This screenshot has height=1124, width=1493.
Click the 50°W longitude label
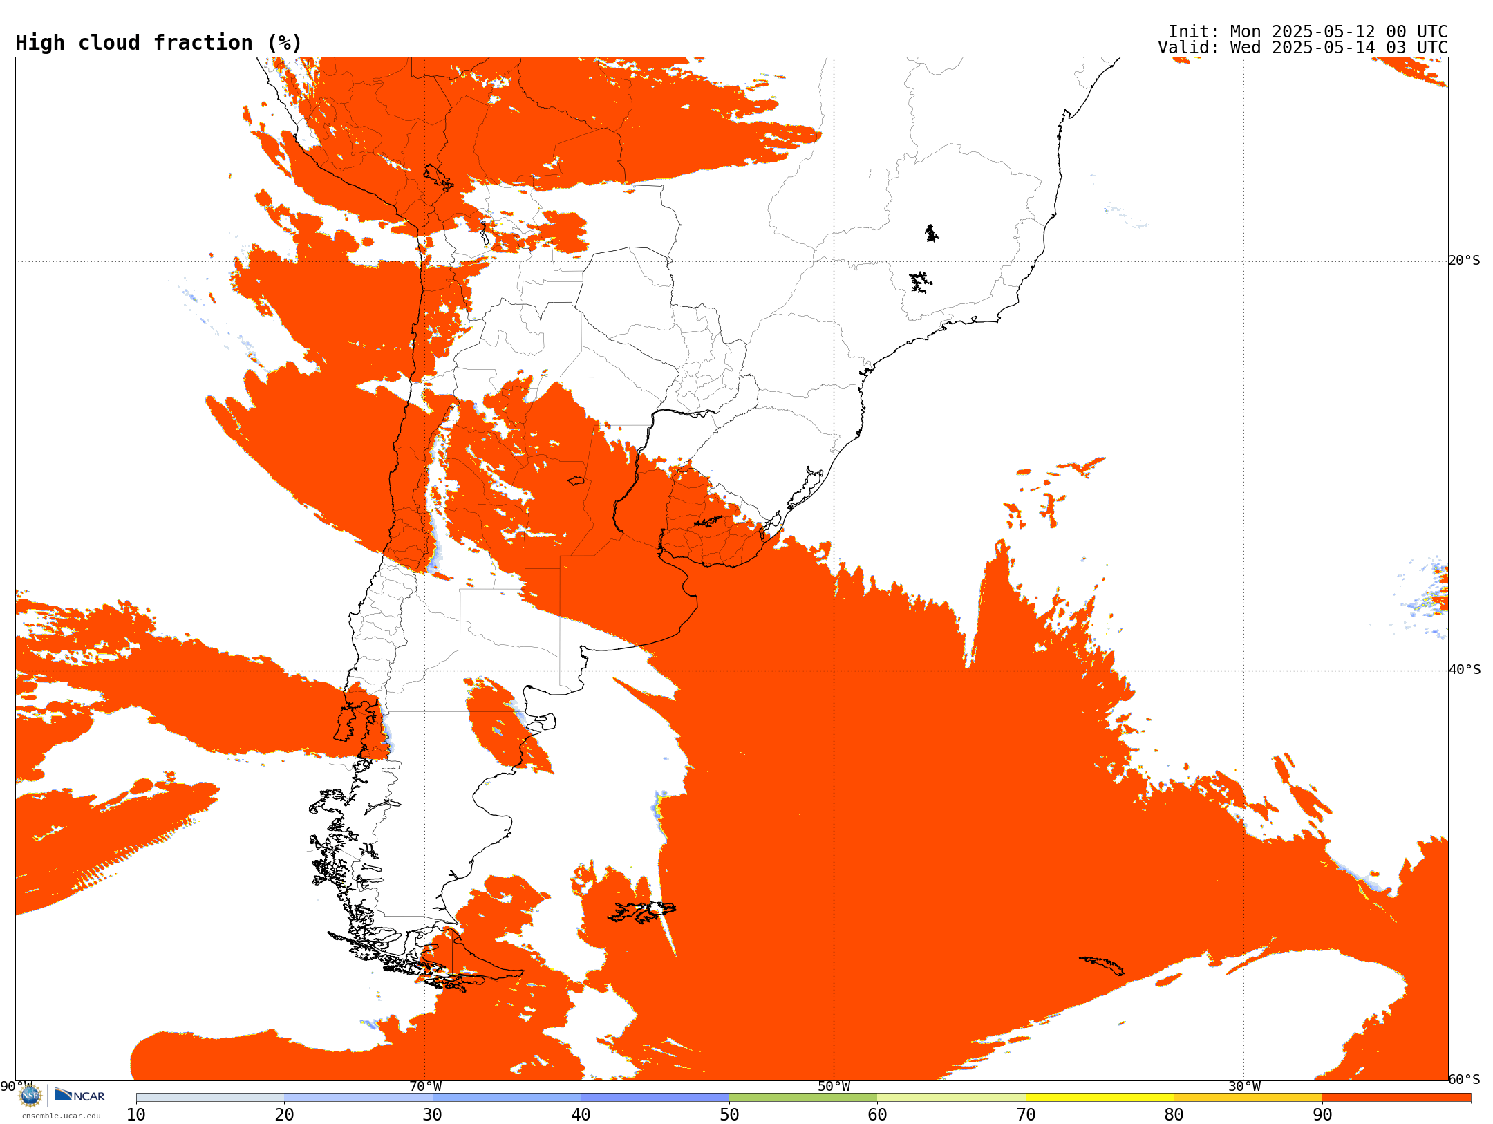(x=834, y=1087)
